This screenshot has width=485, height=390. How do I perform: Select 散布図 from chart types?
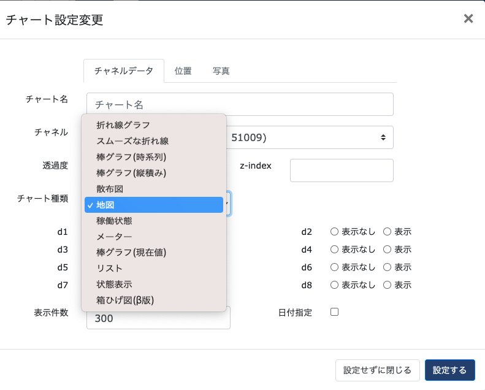point(110,189)
